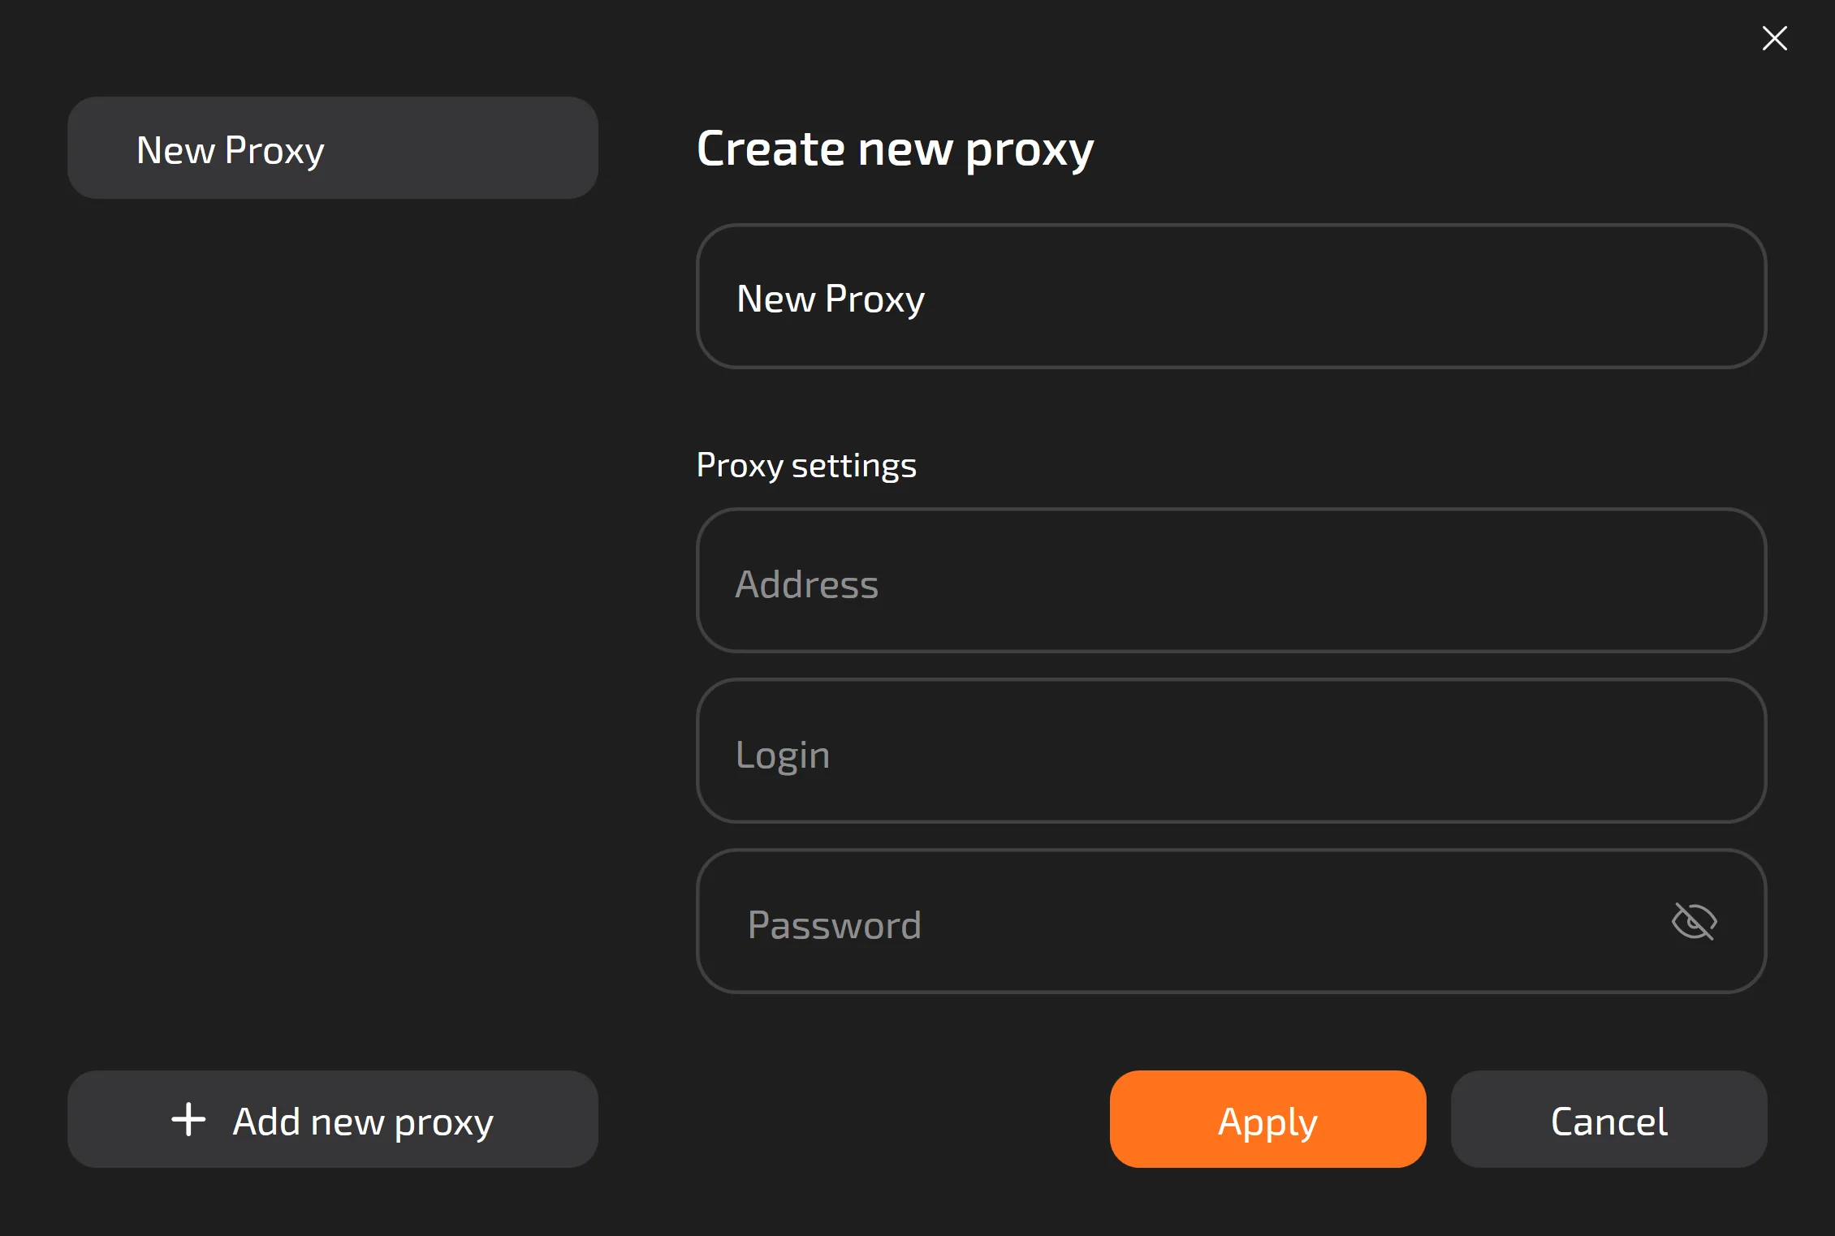Screen dimensions: 1835x1236
Task: Toggle password visibility with the eye icon
Action: [x=1694, y=922]
